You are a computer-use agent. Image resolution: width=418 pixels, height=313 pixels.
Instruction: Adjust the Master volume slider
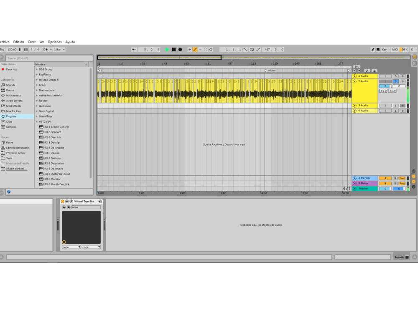point(385,189)
